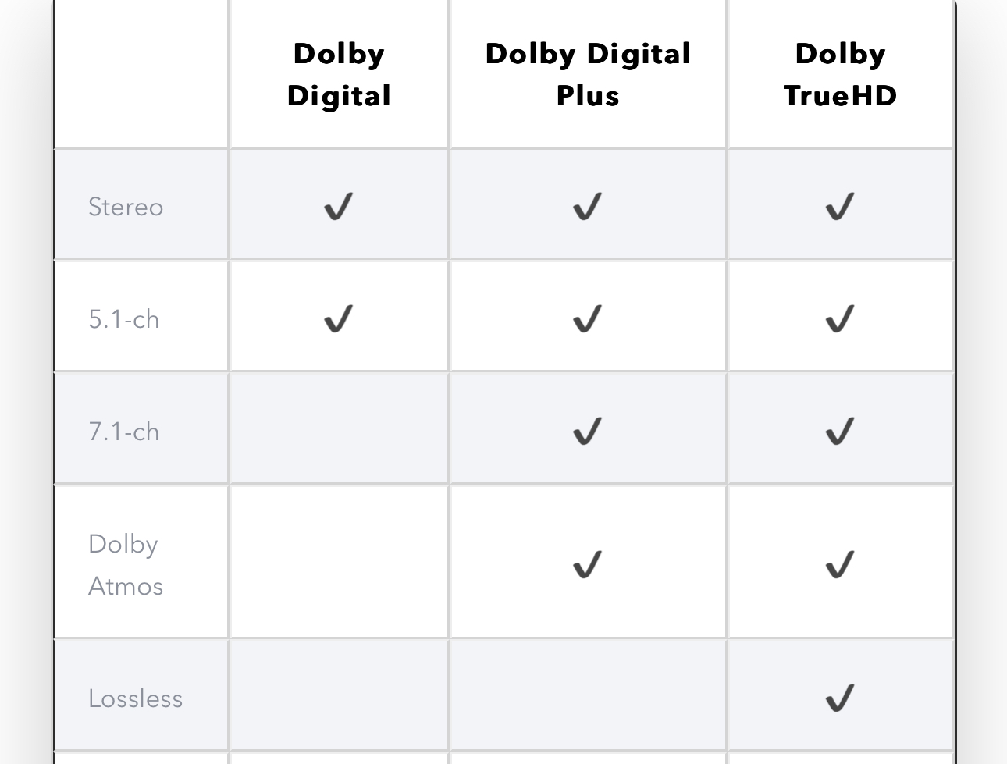
Task: Click the 5.1-ch checkmark under Dolby Digital Plus
Action: coord(588,318)
